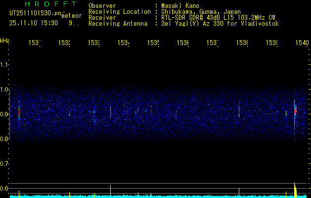Click the truncated 1534 time axis label
Image resolution: width=311 pixels, height=198 pixels.
coord(124,43)
